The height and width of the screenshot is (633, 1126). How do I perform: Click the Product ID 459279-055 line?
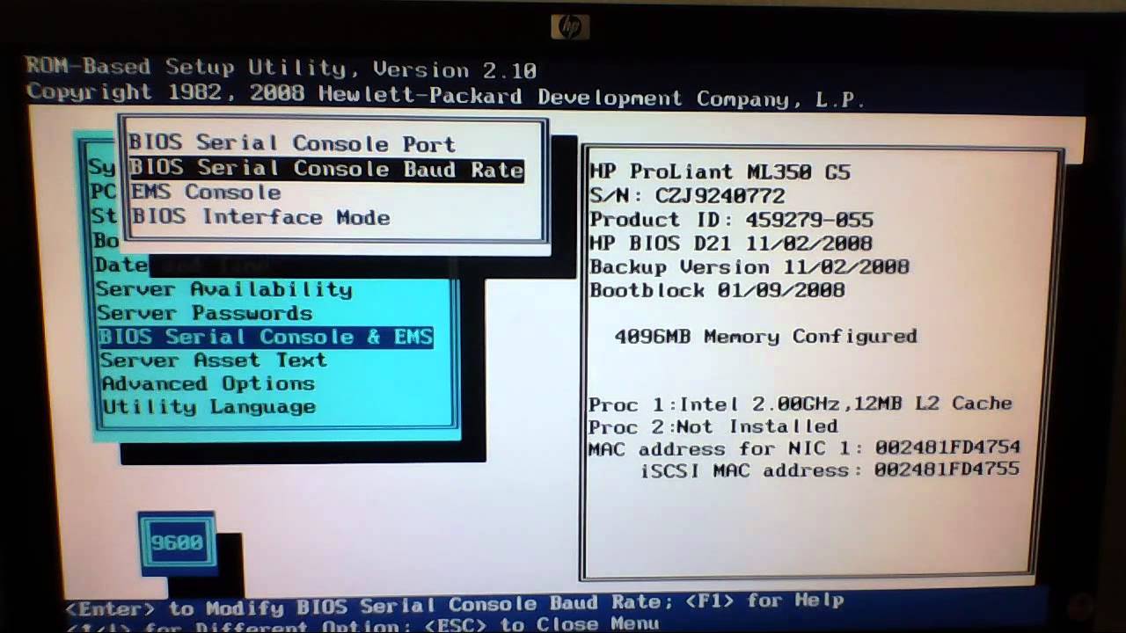tap(731, 220)
